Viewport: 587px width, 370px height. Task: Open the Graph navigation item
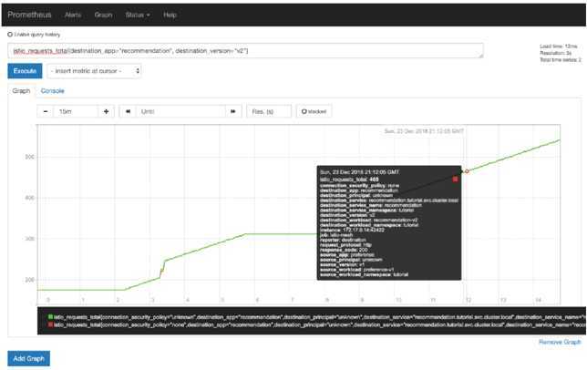(103, 15)
